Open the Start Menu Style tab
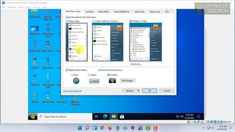Image resolution: width=235 pixels, height=132 pixels. 73,11
